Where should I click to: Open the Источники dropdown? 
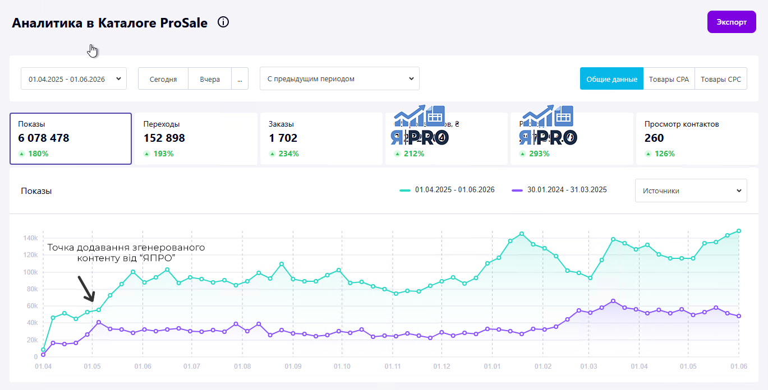click(691, 191)
